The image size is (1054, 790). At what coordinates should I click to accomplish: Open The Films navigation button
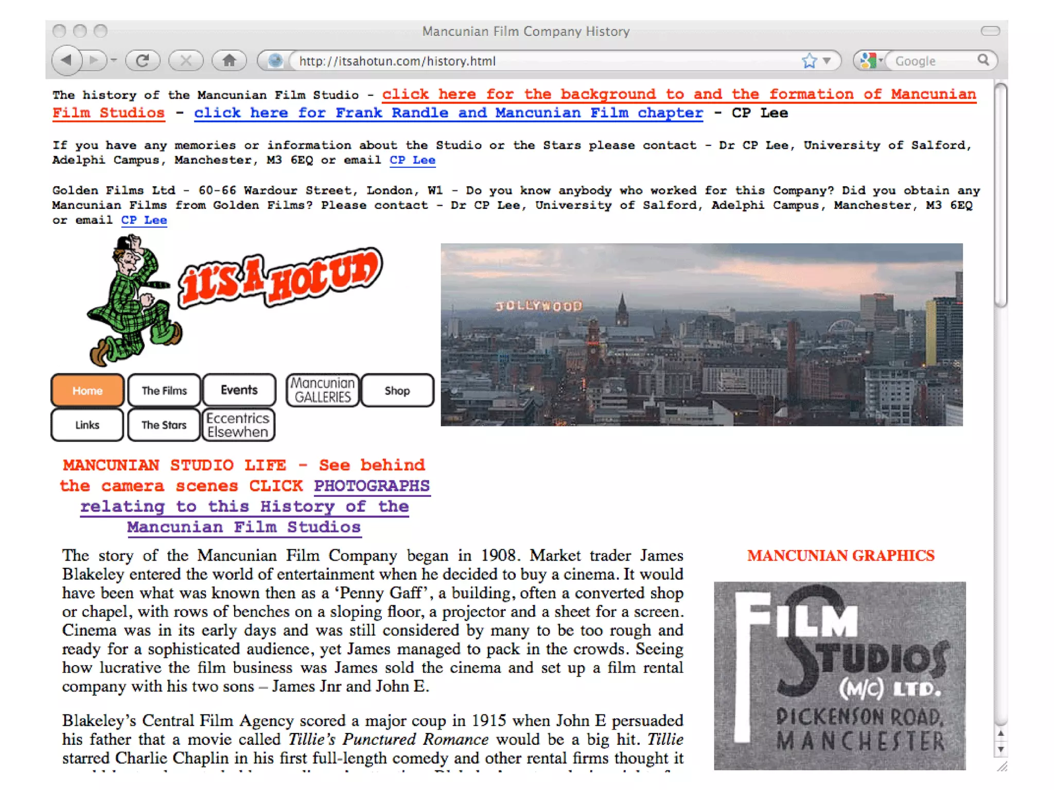click(x=164, y=390)
